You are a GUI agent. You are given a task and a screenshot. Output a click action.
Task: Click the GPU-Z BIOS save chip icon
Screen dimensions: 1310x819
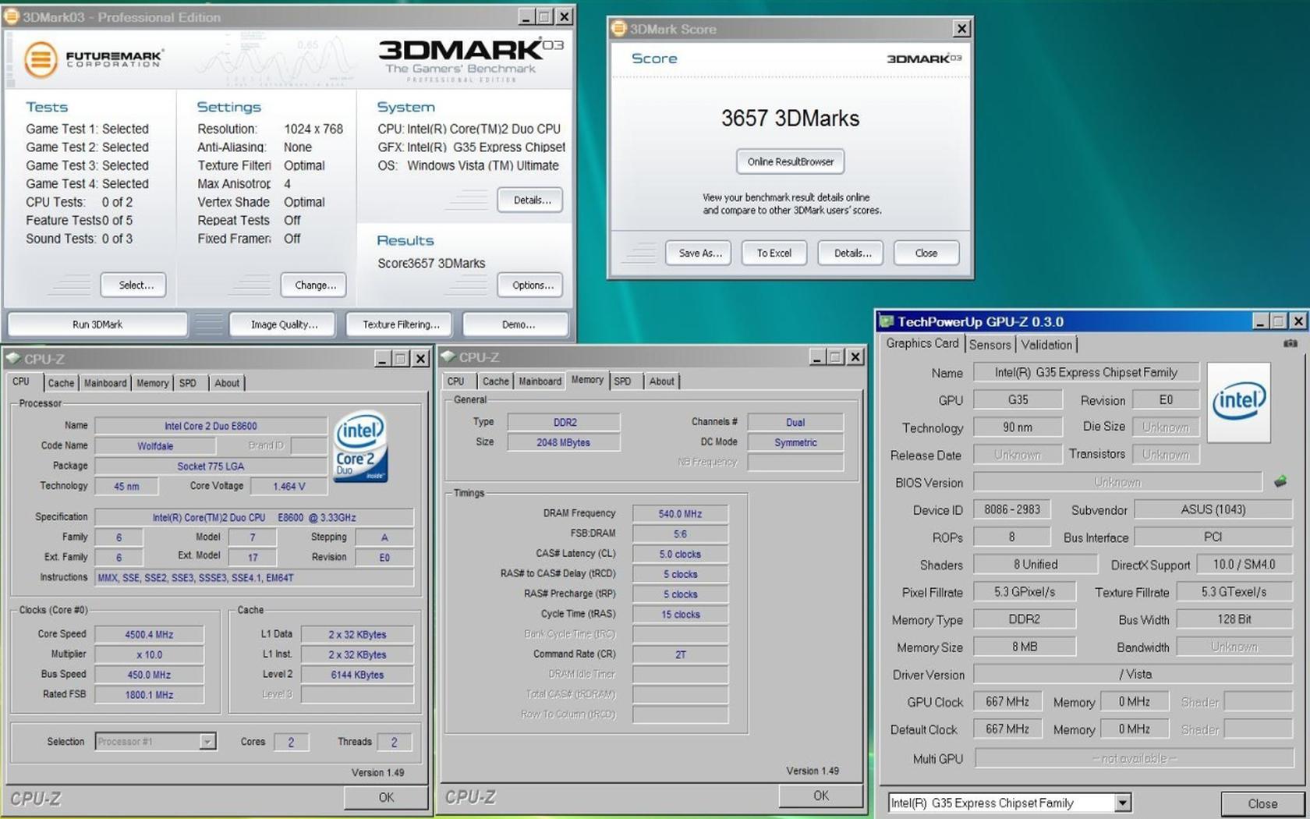pyautogui.click(x=1280, y=482)
